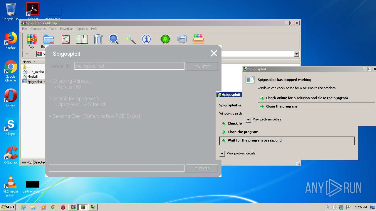Click 'Wait for the program to respond'
The width and height of the screenshot is (376, 211).
tap(287, 140)
